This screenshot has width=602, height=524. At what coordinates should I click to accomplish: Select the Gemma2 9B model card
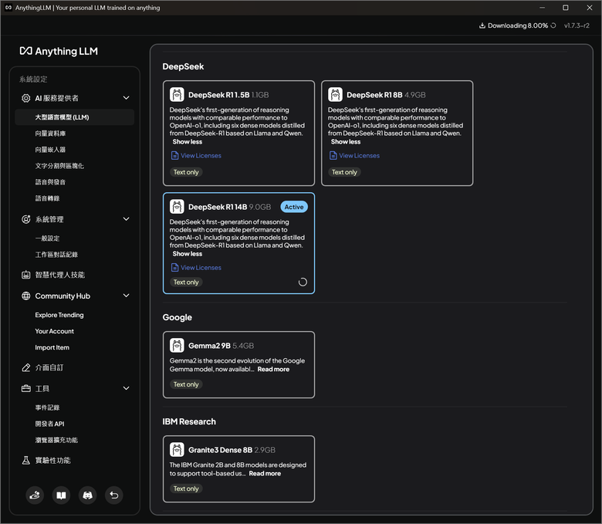(x=238, y=365)
